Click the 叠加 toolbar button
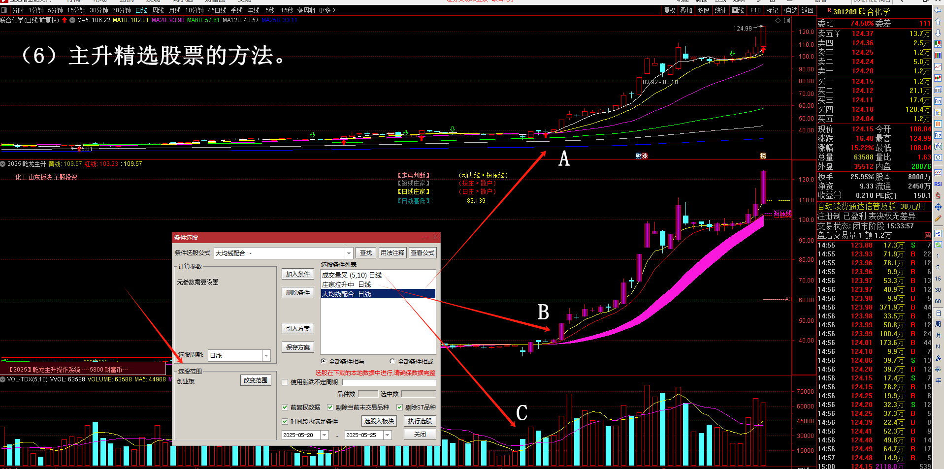Viewport: 944px width, 469px height. (x=686, y=10)
